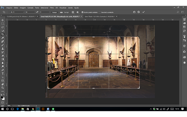Select the Horizontal Type tool
187x117 pixels.
tap(2, 74)
